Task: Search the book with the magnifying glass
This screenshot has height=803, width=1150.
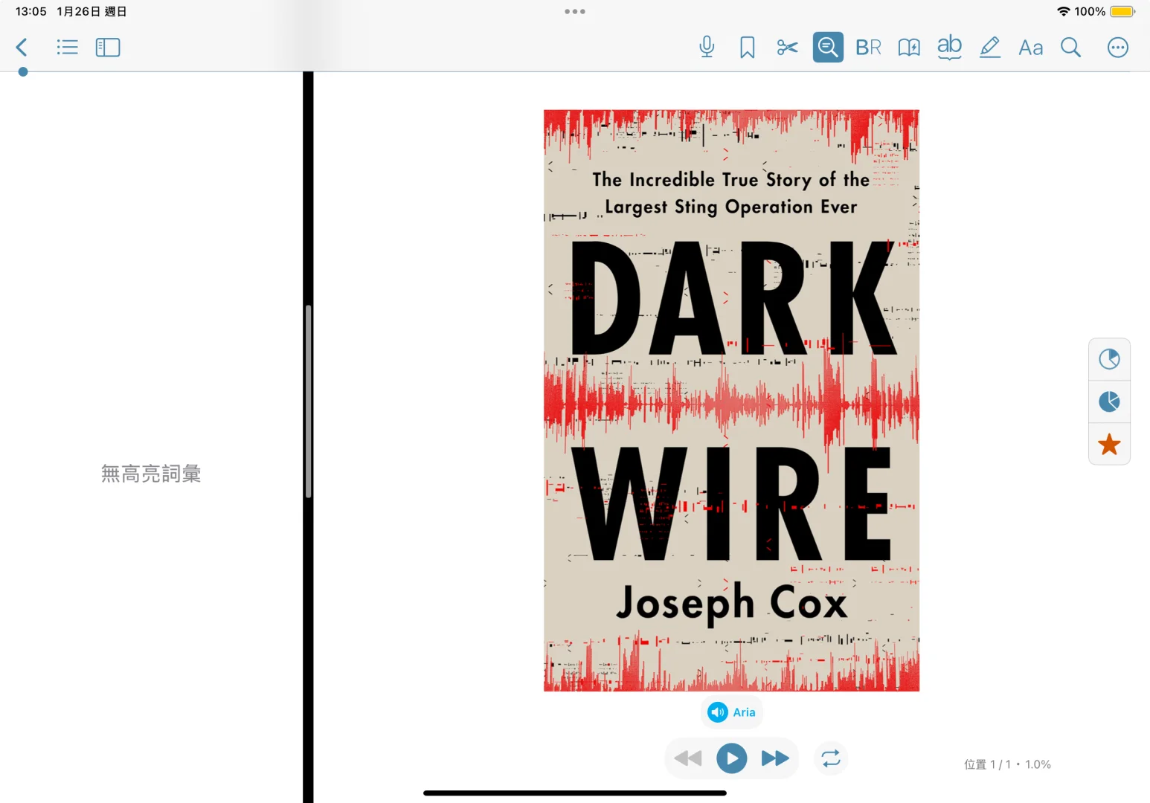Action: (x=1070, y=48)
